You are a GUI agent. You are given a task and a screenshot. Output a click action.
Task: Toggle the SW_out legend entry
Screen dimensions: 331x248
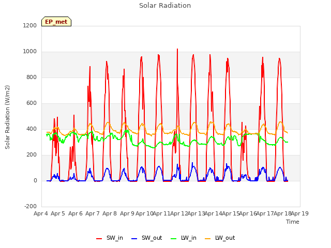[x=146, y=238]
